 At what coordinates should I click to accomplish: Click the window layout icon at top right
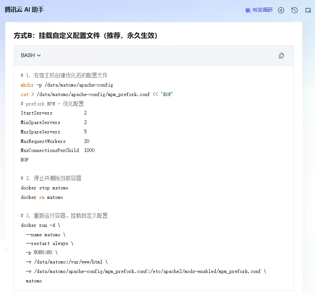coord(308,10)
